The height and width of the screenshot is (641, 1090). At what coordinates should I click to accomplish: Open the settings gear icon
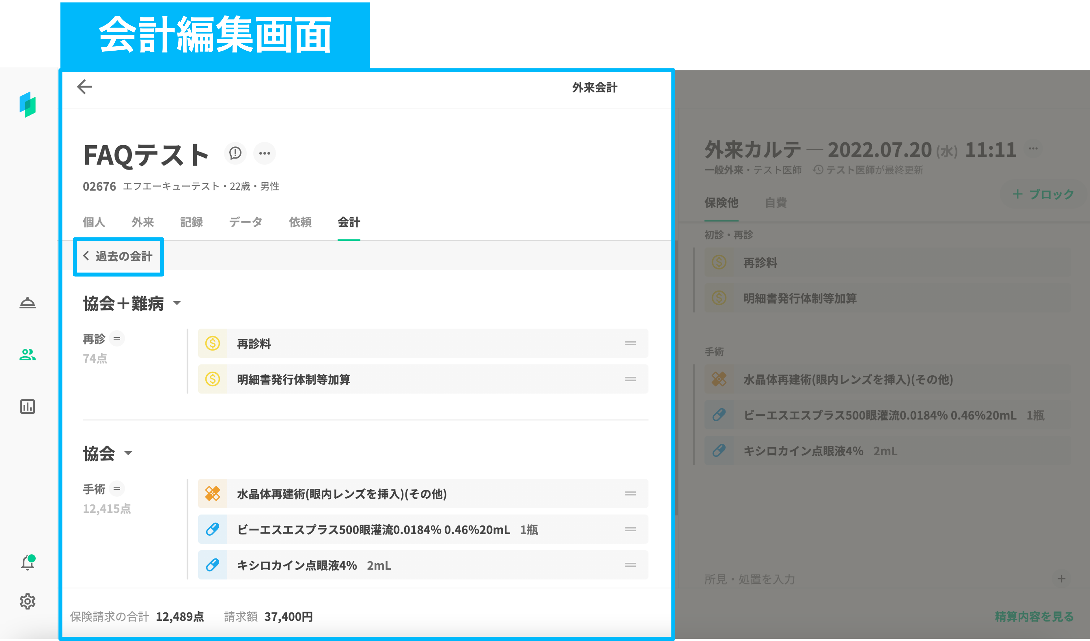pos(28,601)
